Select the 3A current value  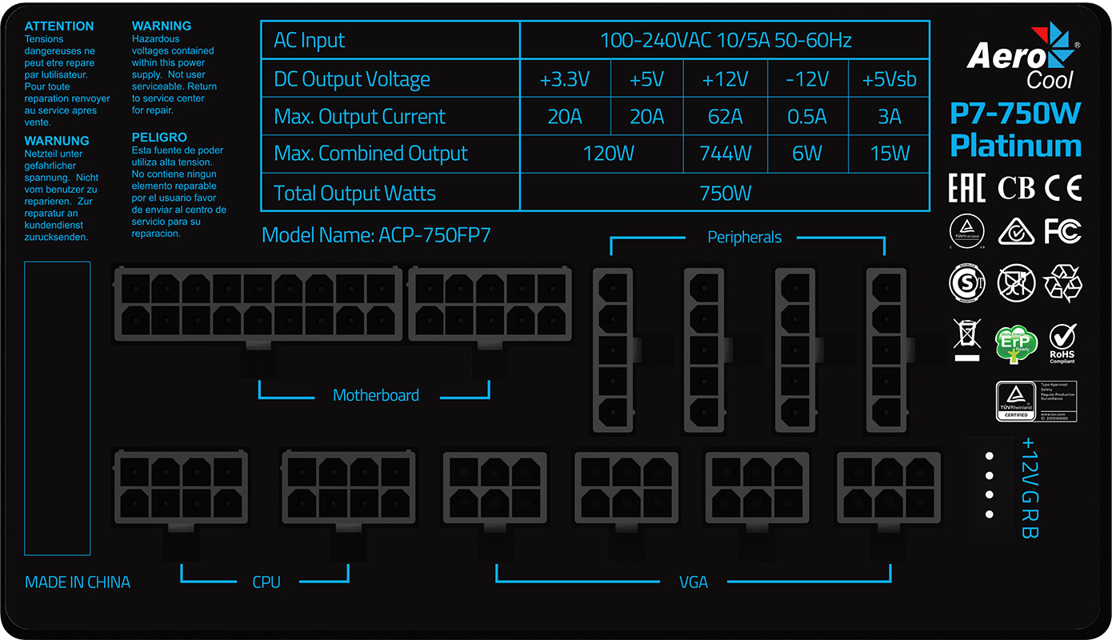point(890,117)
